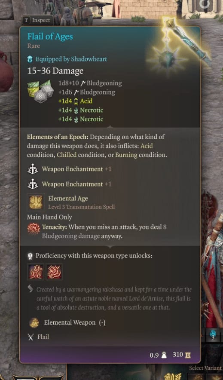Click the damage dice icon cluster
223x380 pixels.
click(x=40, y=91)
